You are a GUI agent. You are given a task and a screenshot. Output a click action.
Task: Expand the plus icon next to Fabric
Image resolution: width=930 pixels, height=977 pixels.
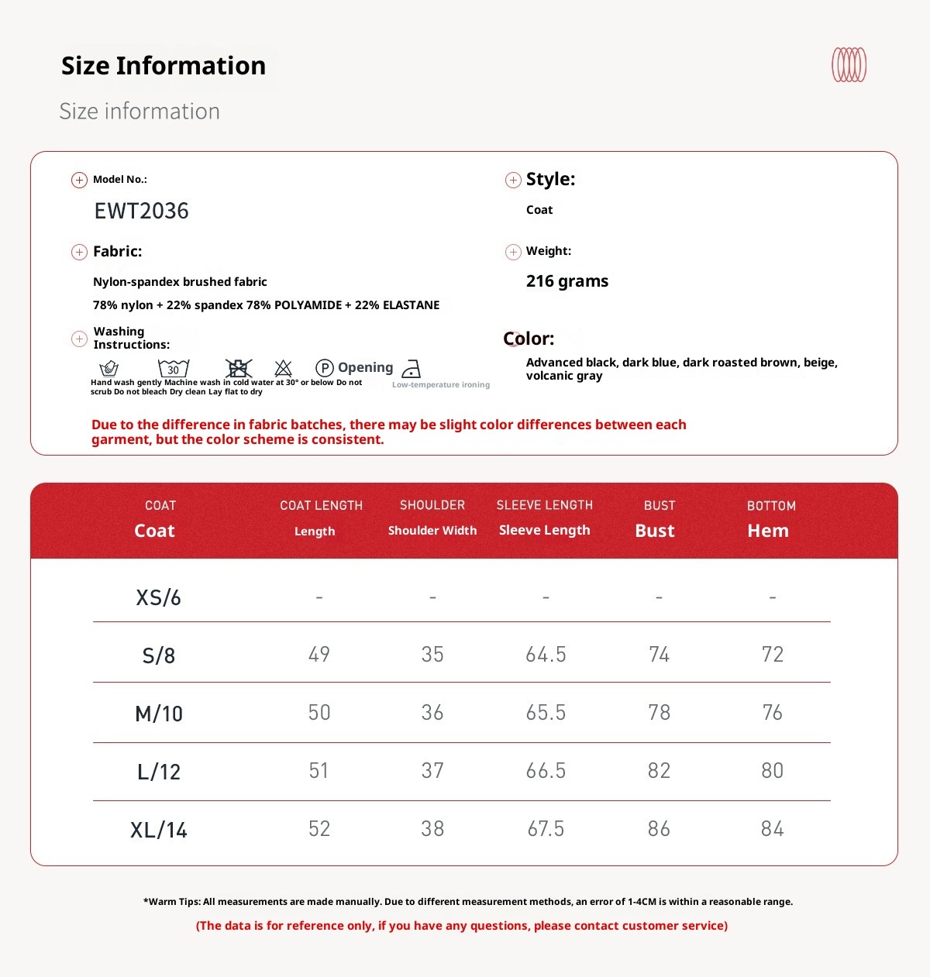coord(79,252)
